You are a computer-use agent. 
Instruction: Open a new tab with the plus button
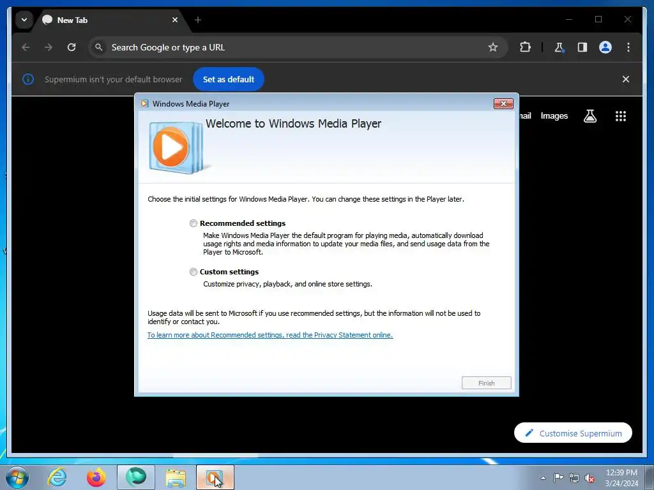198,20
